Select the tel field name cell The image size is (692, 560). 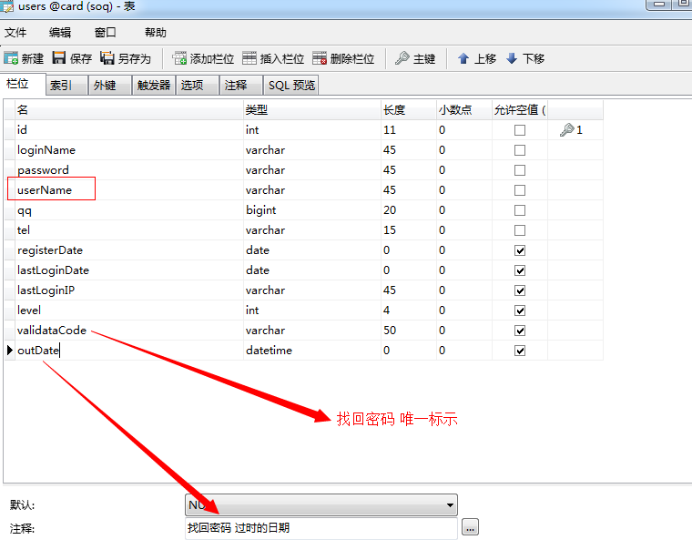[129, 229]
